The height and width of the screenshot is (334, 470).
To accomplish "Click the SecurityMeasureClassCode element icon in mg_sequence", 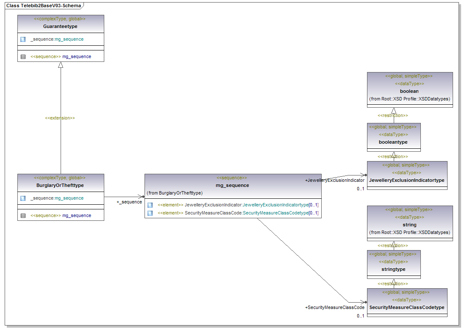I will [150, 213].
